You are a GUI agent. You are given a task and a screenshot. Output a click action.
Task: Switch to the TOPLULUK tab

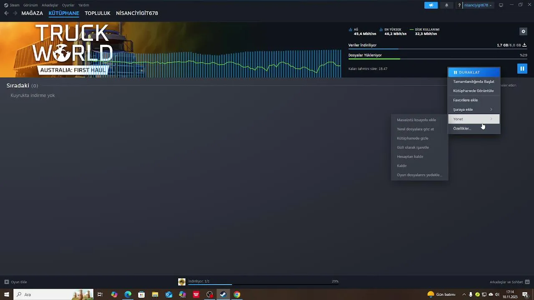pyautogui.click(x=98, y=13)
